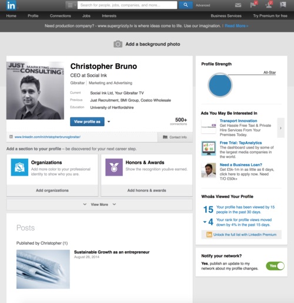Viewport: 294px width, 303px height.
Task: Click the Profile Strength blue meter
Action: click(220, 85)
